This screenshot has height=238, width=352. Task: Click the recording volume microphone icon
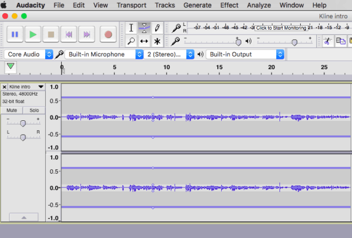[175, 41]
